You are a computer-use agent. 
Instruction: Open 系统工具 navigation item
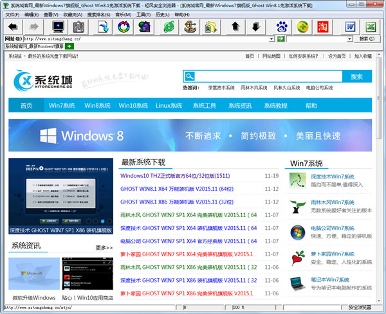click(x=205, y=105)
